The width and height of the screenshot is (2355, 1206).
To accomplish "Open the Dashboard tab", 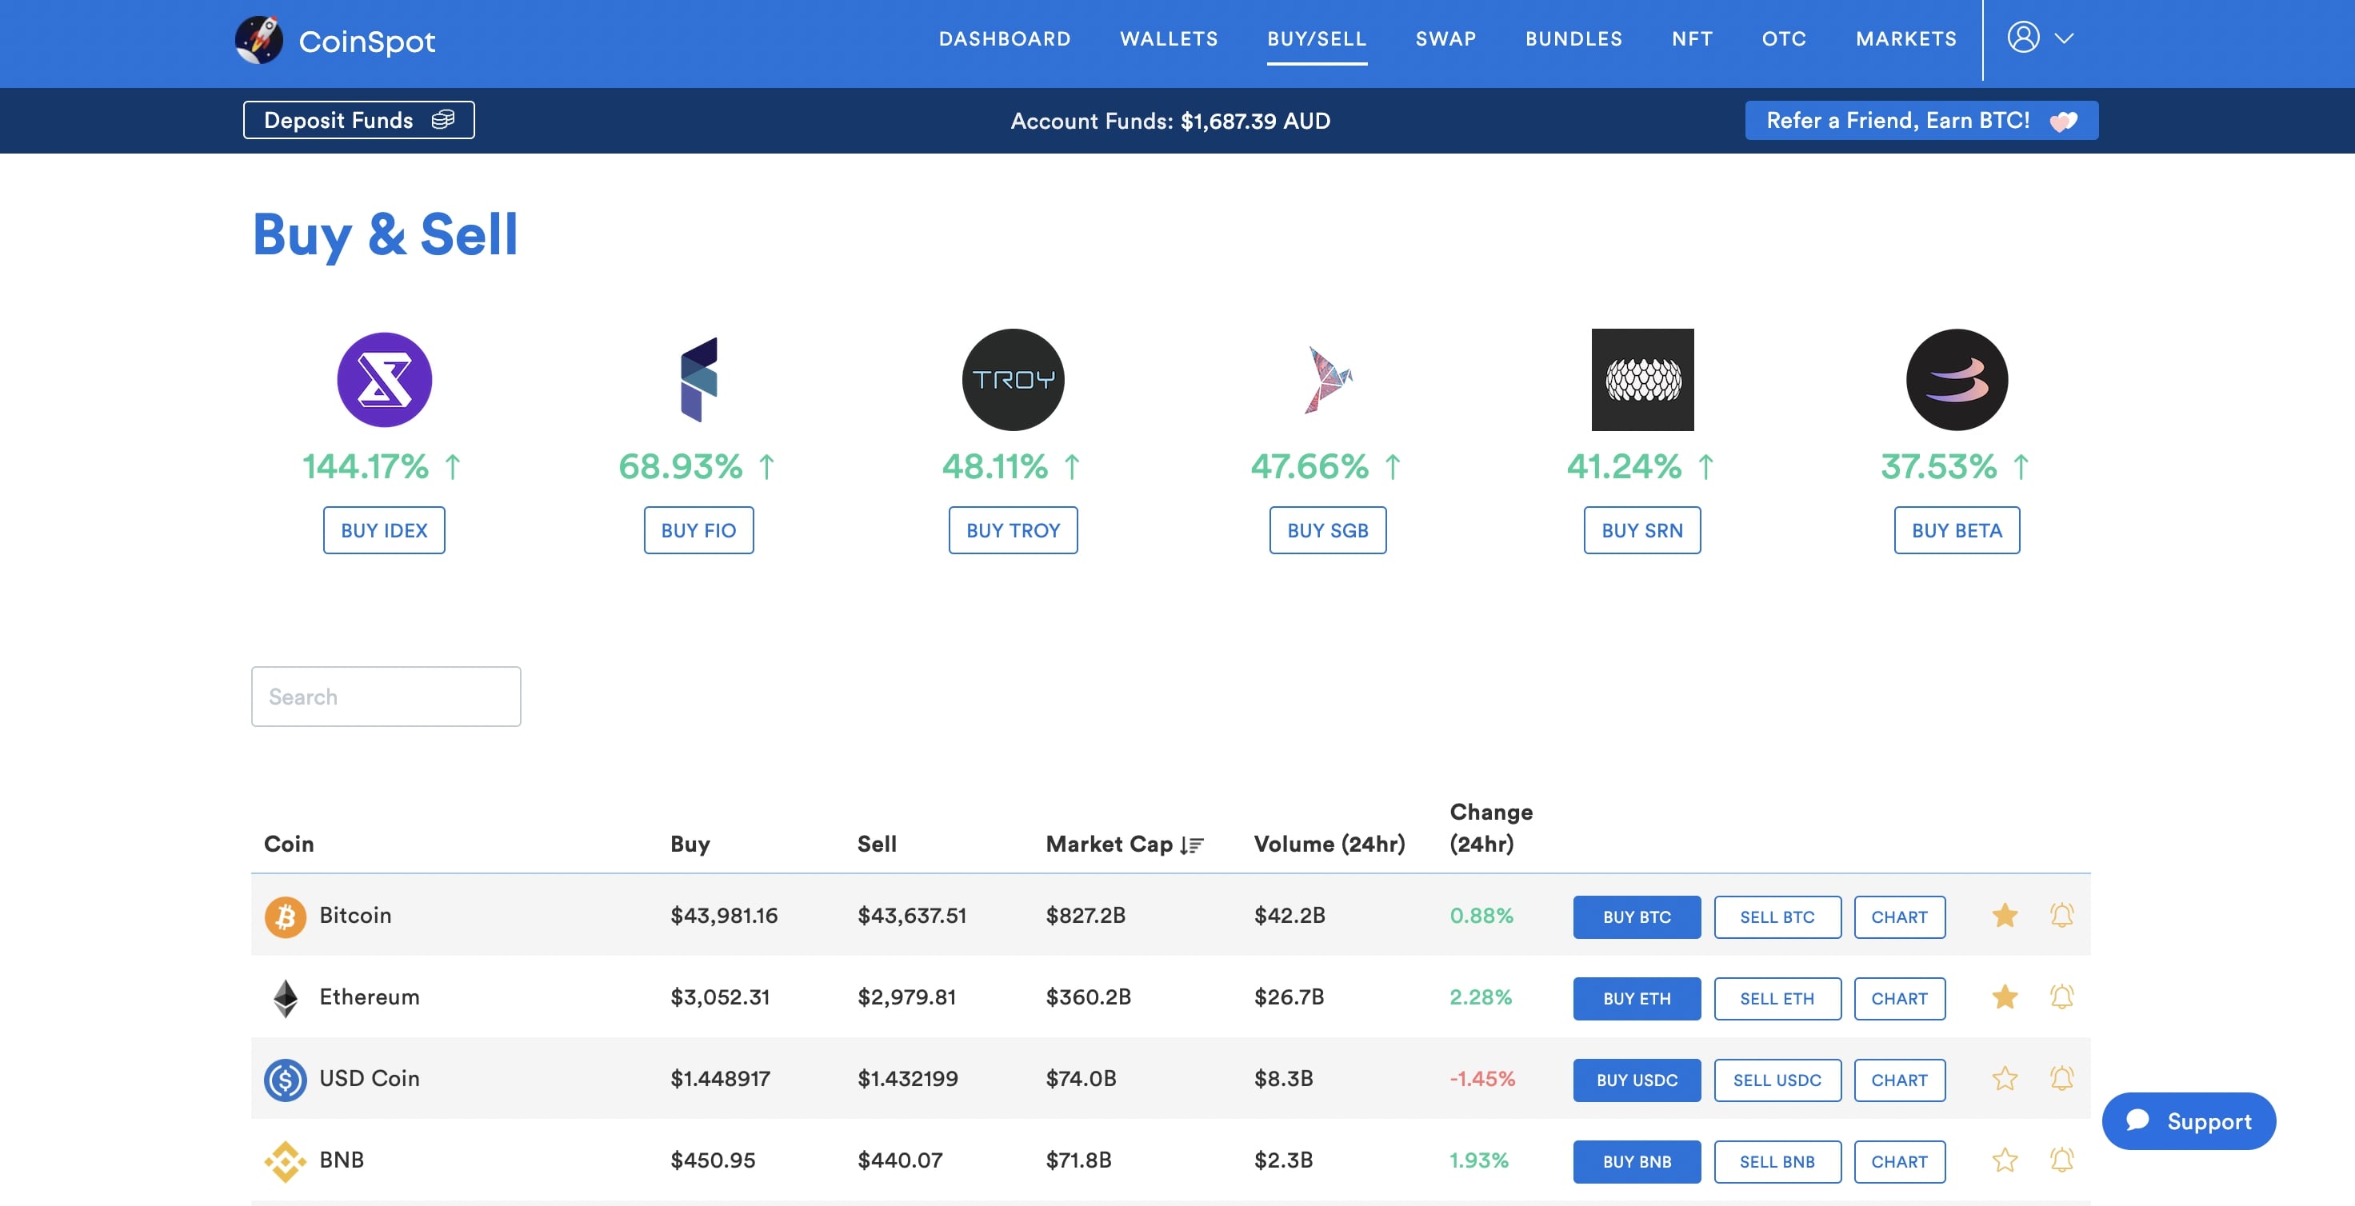I will [x=1005, y=38].
